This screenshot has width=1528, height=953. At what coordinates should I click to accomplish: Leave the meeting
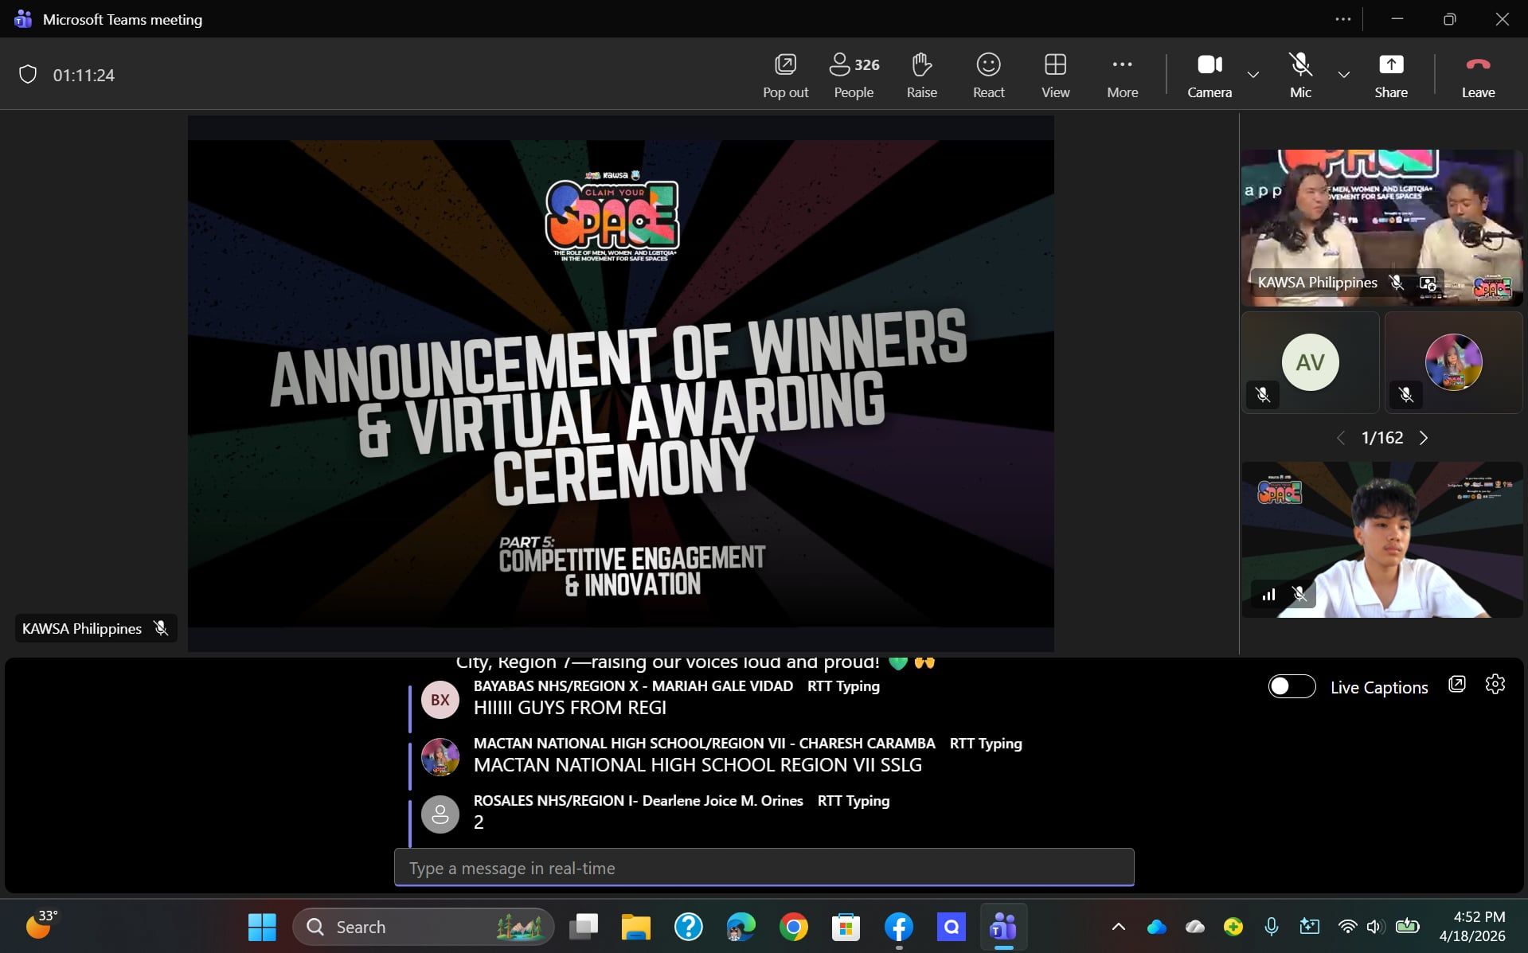click(1478, 76)
